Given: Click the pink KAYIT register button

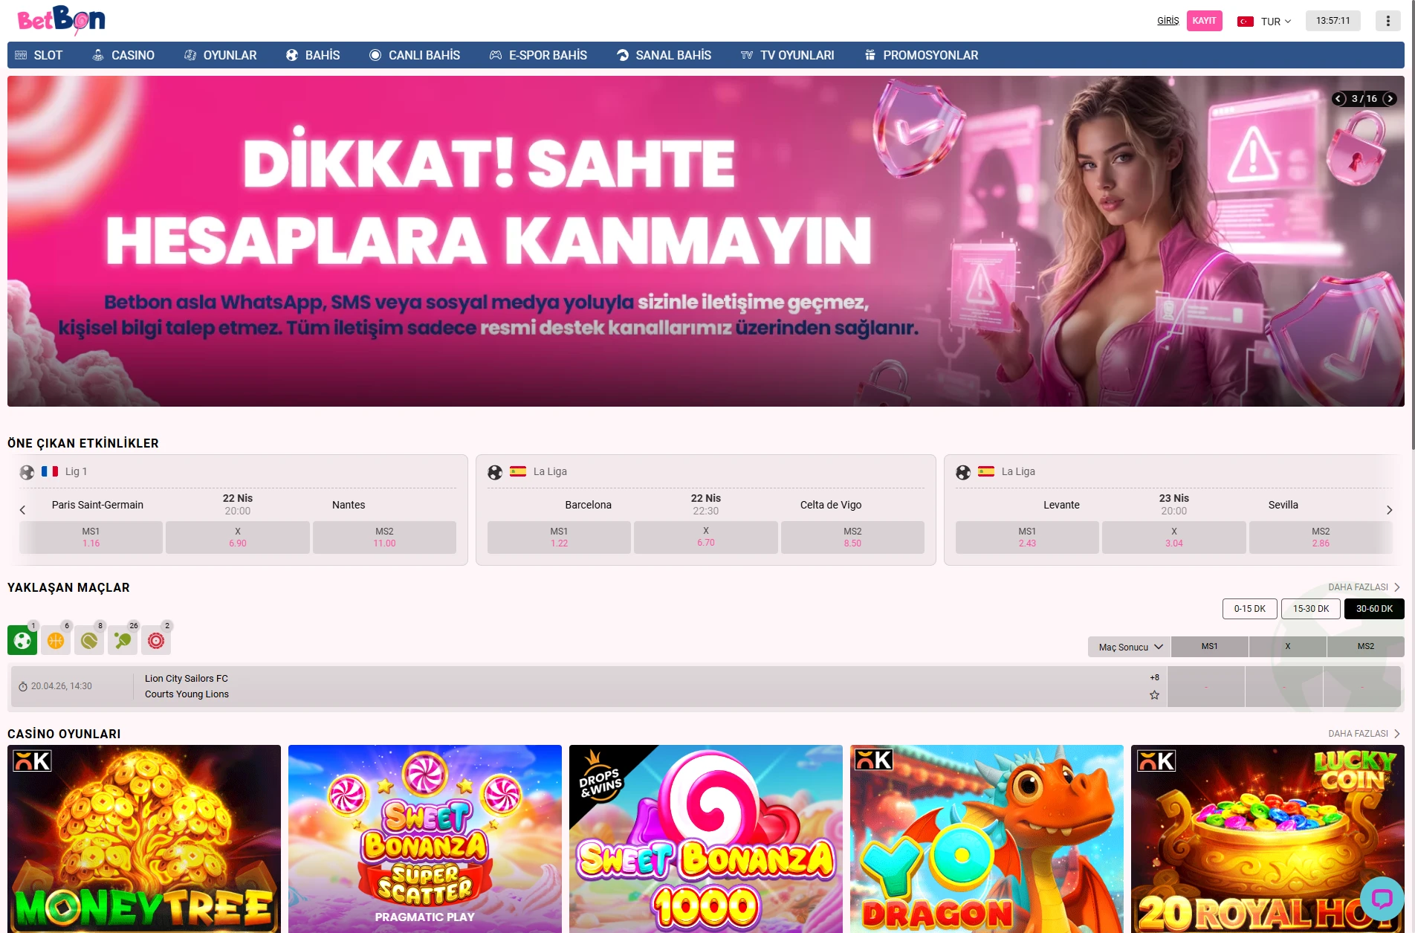Looking at the screenshot, I should tap(1205, 21).
